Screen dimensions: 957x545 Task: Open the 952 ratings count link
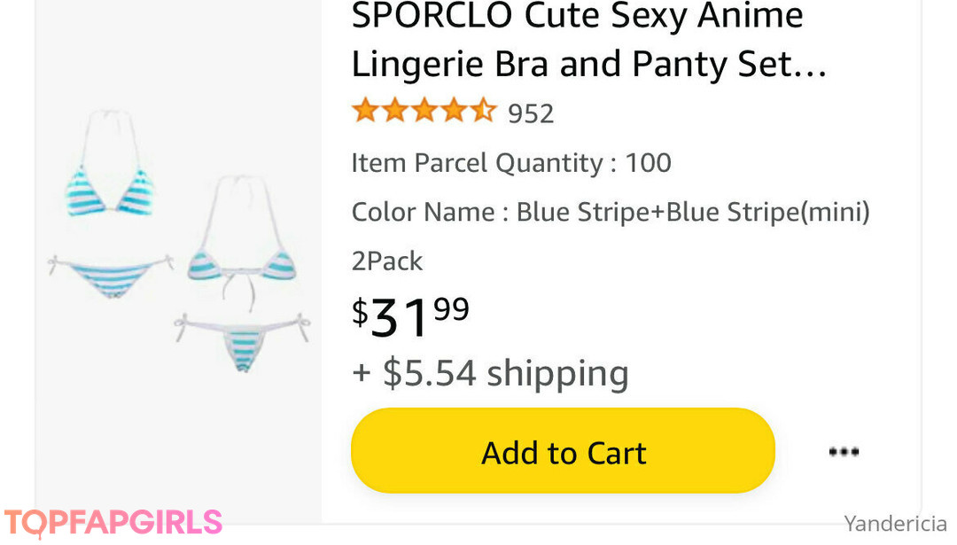tap(531, 114)
